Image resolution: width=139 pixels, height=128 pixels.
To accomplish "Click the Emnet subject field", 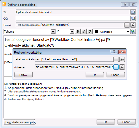I will click(70, 25).
